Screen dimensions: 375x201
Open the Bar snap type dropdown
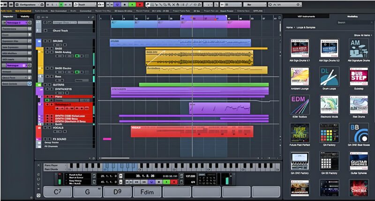pos(255,5)
